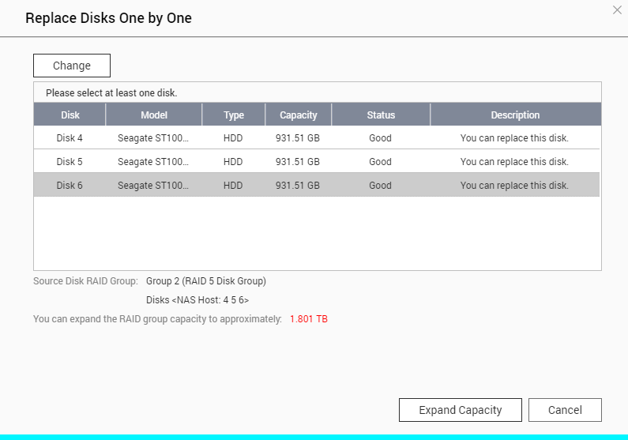
Task: Click Disk 6 status Good
Action: [380, 186]
